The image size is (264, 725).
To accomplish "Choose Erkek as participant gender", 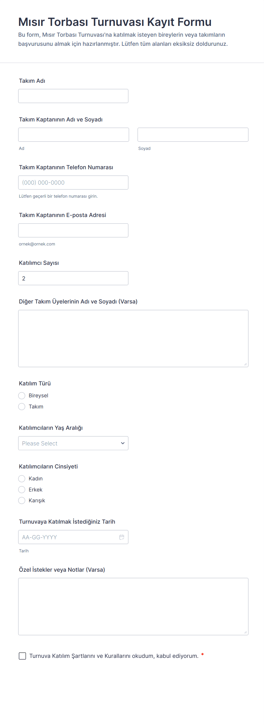I will pos(22,489).
